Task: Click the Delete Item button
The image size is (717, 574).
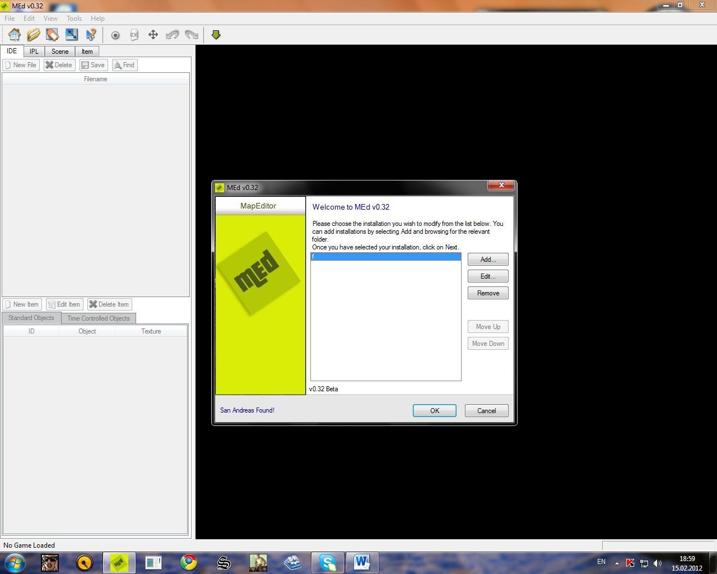Action: coord(109,304)
